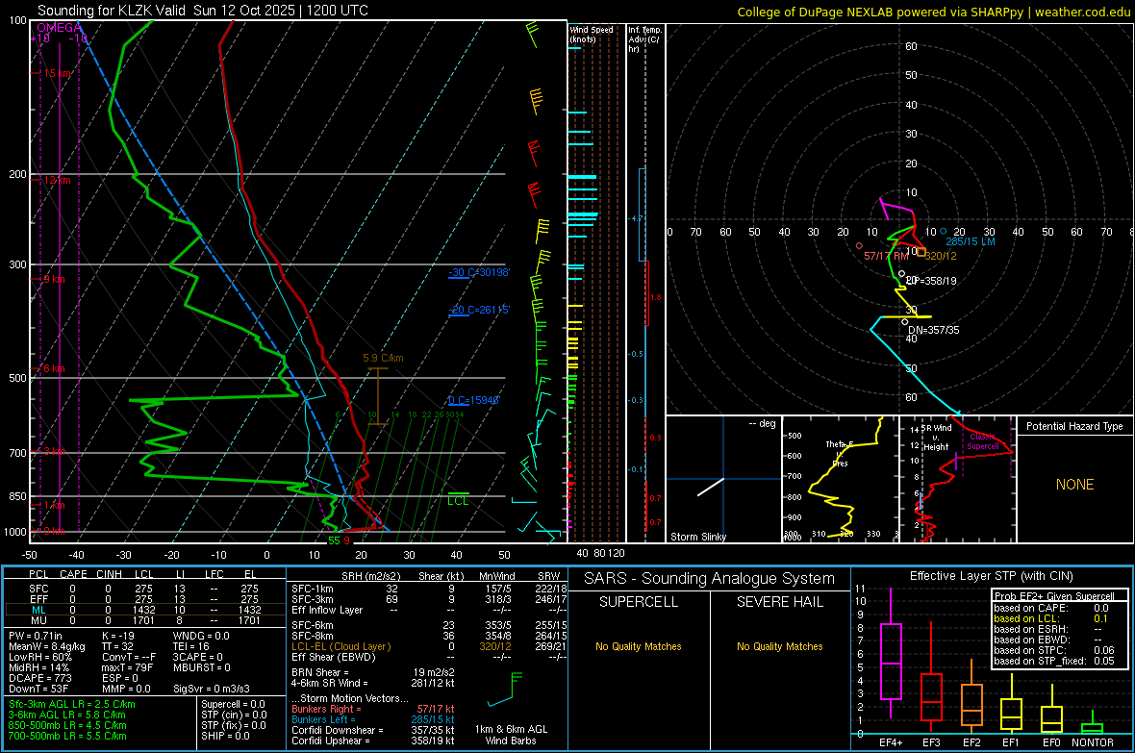Click the CAPE column header
The height and width of the screenshot is (753, 1135).
[x=73, y=574]
